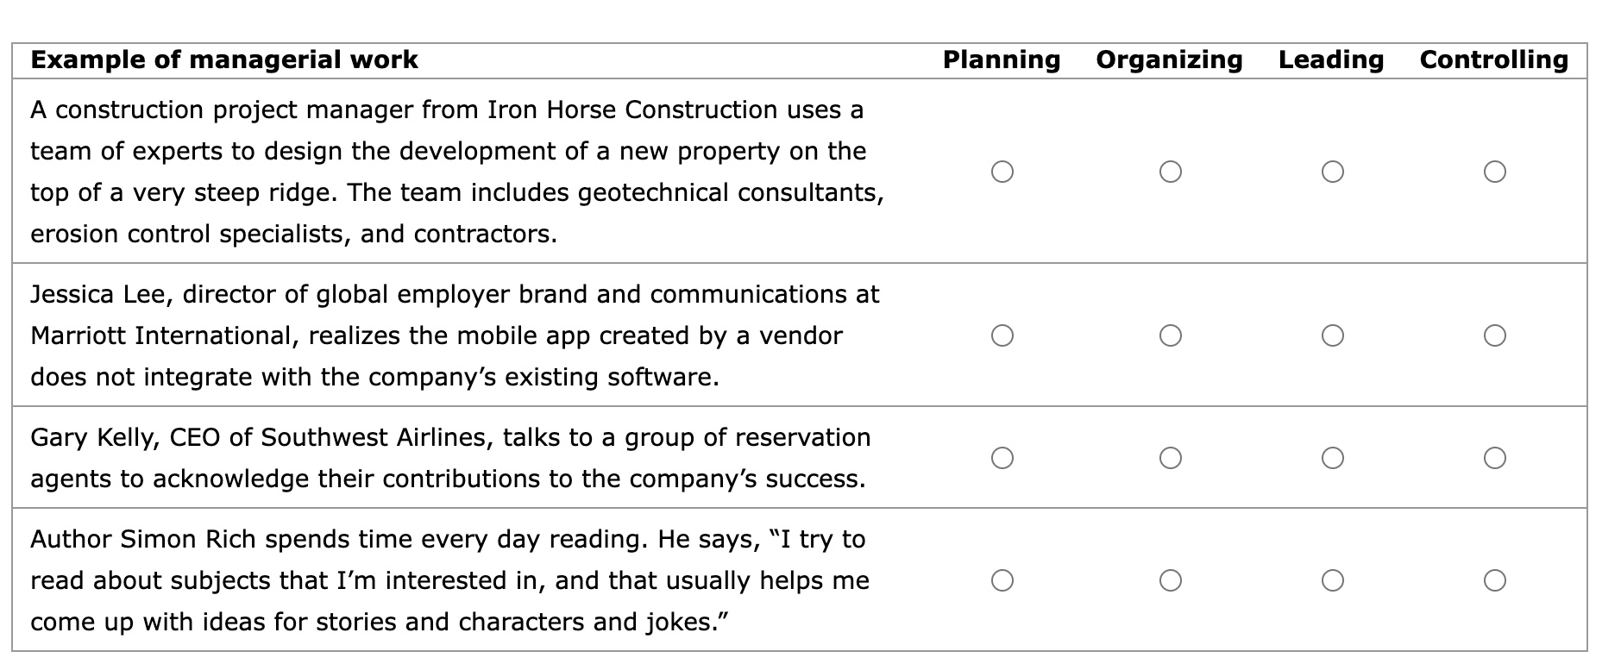This screenshot has width=1621, height=664.
Task: Click the Controlling column header
Action: [x=1494, y=60]
